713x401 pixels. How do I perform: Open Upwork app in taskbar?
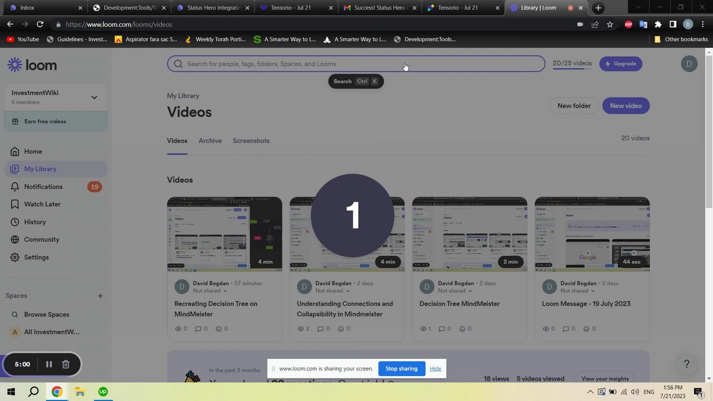point(103,392)
